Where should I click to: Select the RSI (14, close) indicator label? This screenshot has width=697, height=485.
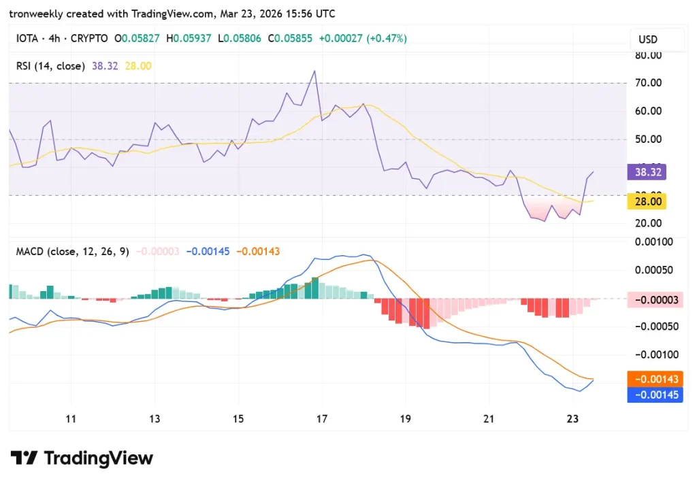[x=51, y=66]
